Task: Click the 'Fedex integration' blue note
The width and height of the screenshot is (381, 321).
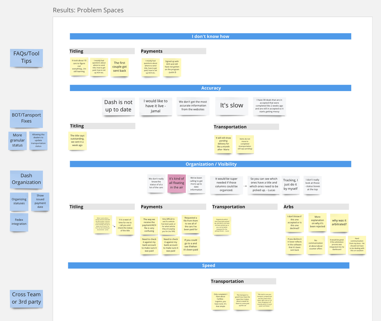Action: coord(19,222)
